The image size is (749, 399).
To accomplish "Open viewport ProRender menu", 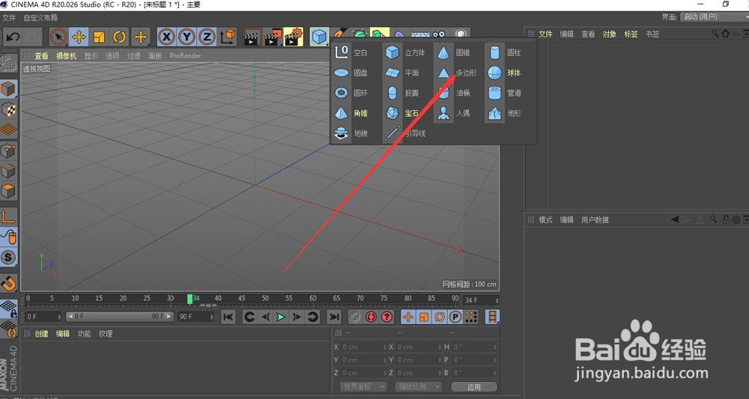I will pos(185,56).
